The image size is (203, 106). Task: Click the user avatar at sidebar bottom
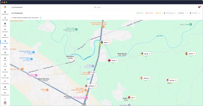tap(5, 103)
